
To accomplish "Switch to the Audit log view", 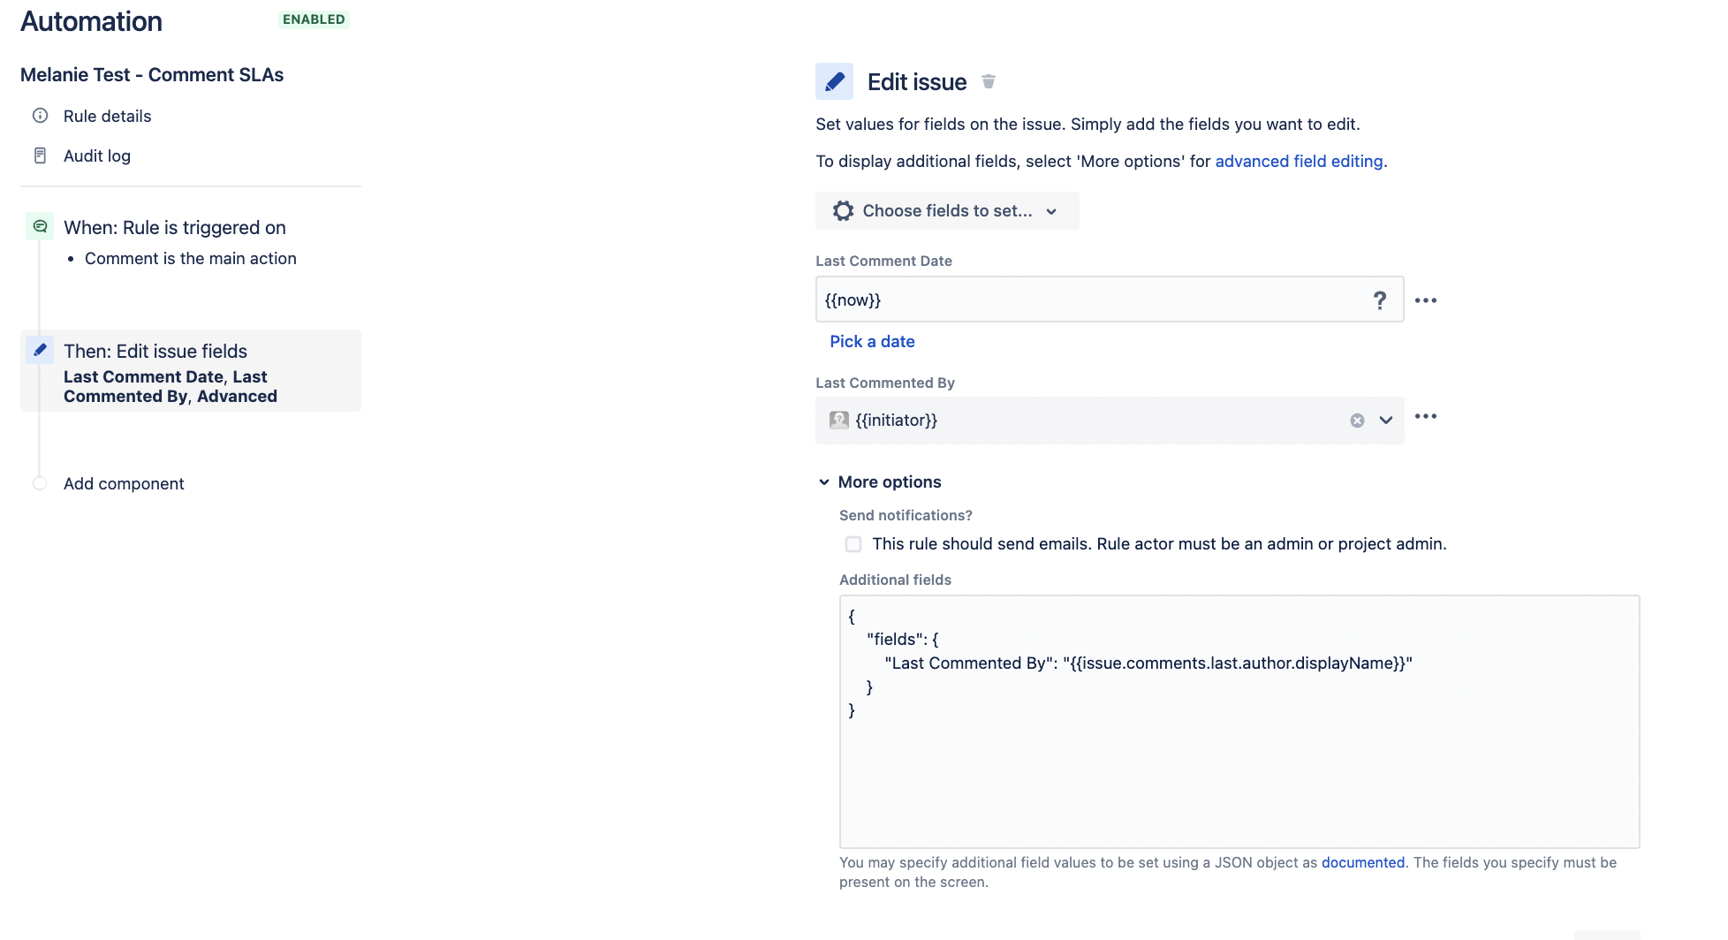I will [x=97, y=155].
